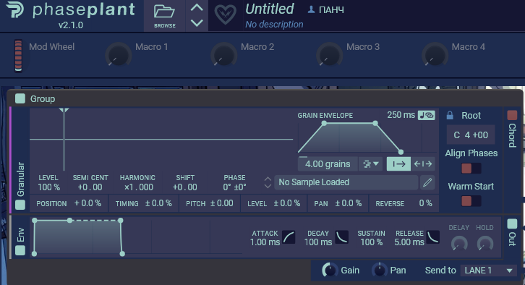This screenshot has height=285, width=525.
Task: Toggle the Group enable checkbox
Action: pyautogui.click(x=20, y=98)
